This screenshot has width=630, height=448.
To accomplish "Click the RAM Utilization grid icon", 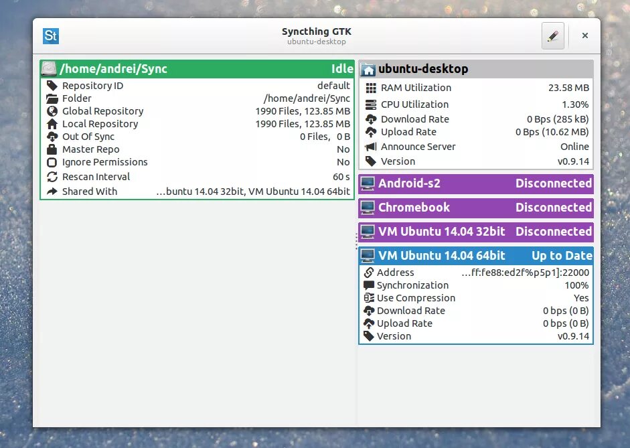I will (x=371, y=88).
